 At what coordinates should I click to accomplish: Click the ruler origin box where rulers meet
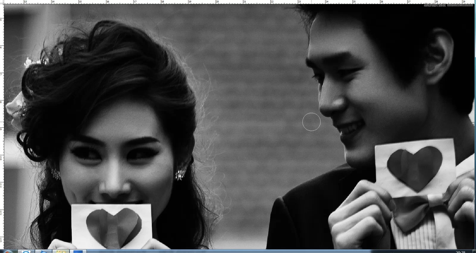(x=2, y=2)
